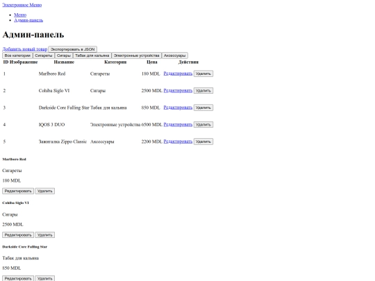Click Добавить новый товар link

tap(25, 49)
